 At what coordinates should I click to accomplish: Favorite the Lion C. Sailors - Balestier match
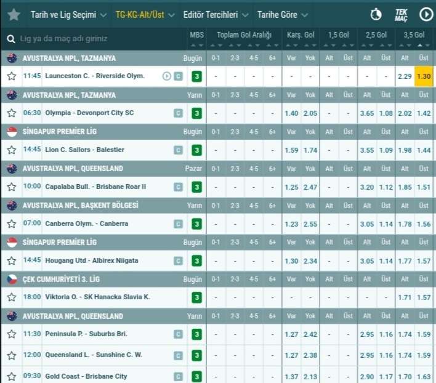click(x=12, y=150)
